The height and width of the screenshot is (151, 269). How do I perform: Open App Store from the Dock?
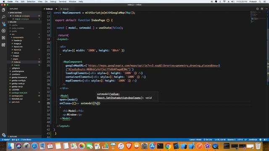point(152,146)
